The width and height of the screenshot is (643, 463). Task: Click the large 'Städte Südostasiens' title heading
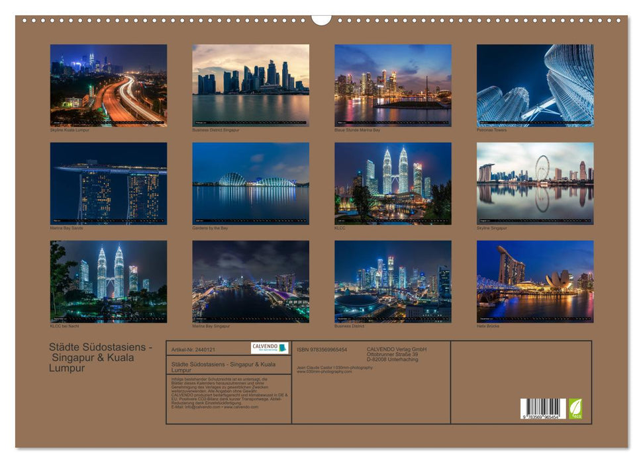coord(101,357)
